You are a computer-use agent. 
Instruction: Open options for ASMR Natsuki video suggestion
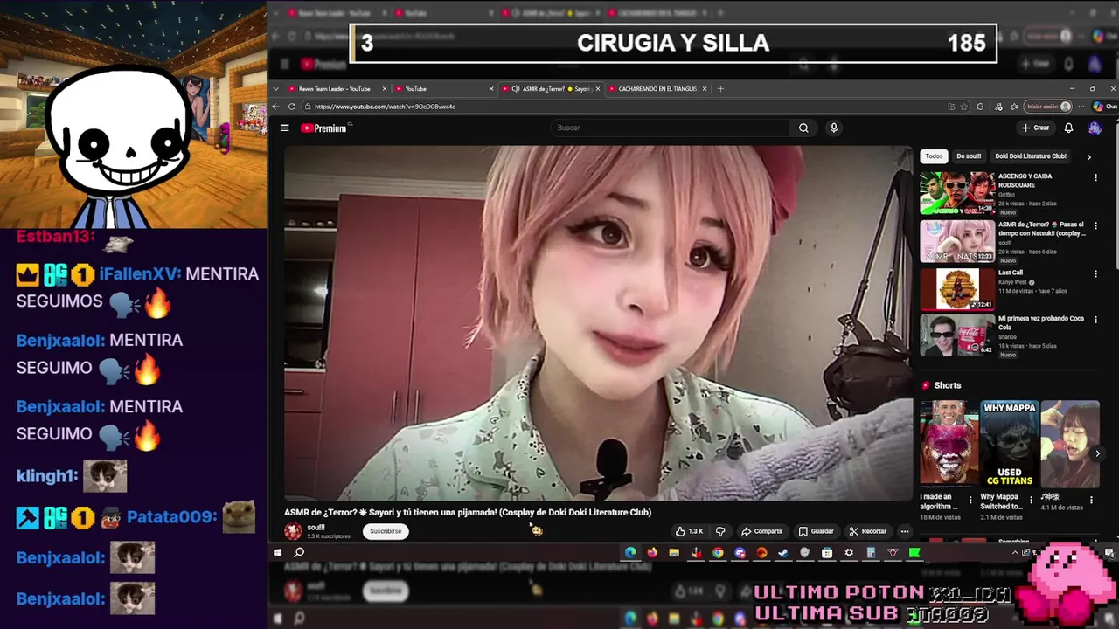point(1095,225)
